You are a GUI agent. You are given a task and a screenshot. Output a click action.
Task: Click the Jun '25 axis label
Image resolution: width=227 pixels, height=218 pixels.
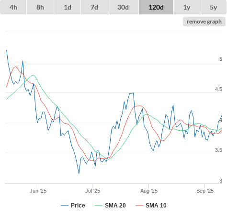(x=38, y=191)
